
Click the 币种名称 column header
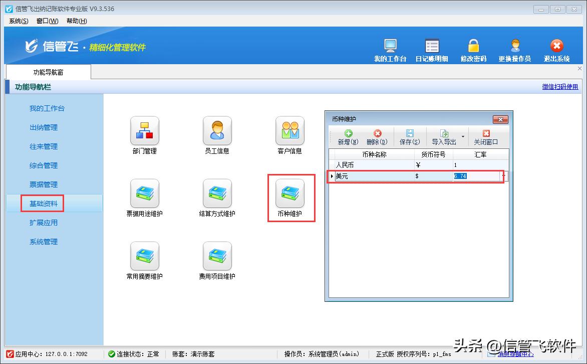click(x=374, y=154)
